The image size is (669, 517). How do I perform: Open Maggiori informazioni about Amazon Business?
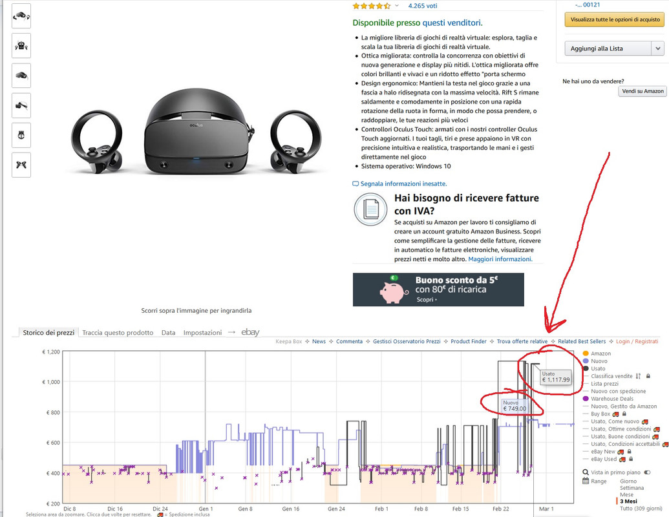(500, 259)
